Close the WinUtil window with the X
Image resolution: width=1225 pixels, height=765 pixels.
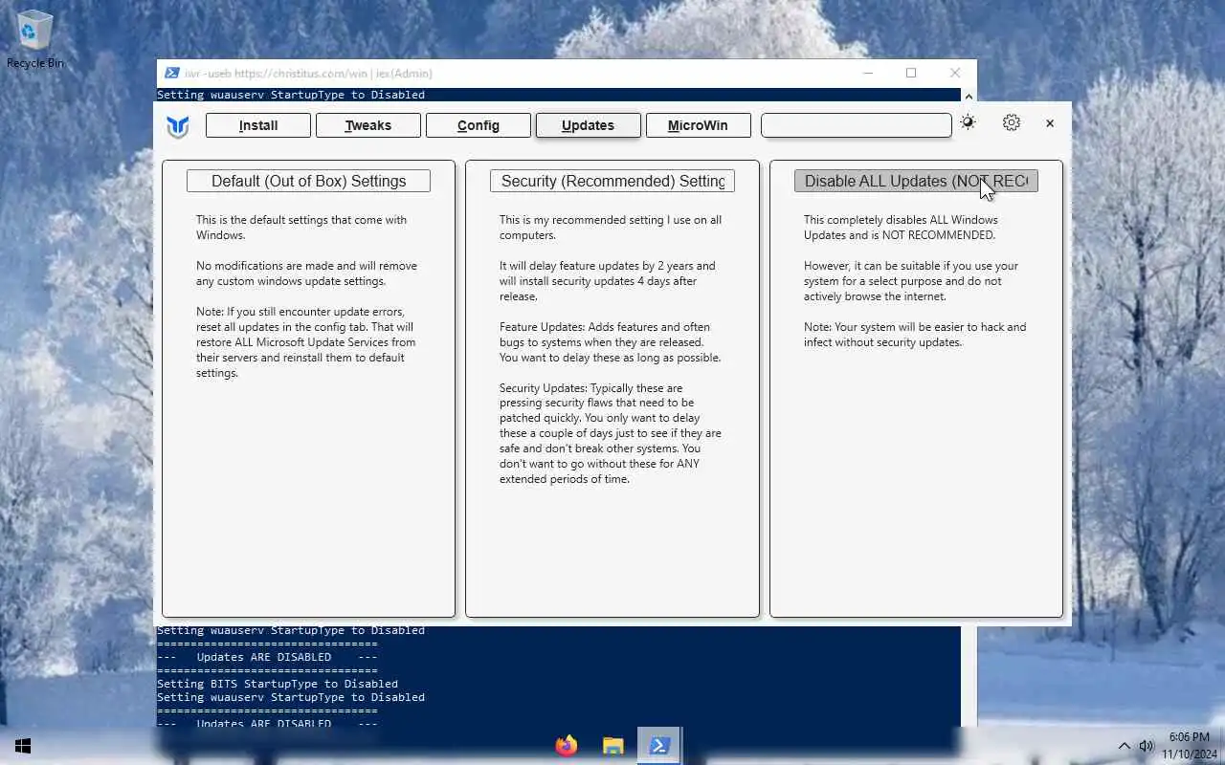tap(1050, 123)
